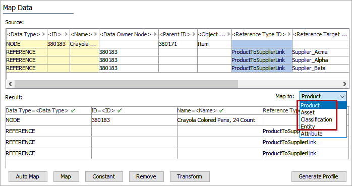The width and height of the screenshot is (352, 186).
Task: Select result cell 380183 in ID column
Action: tap(134, 120)
